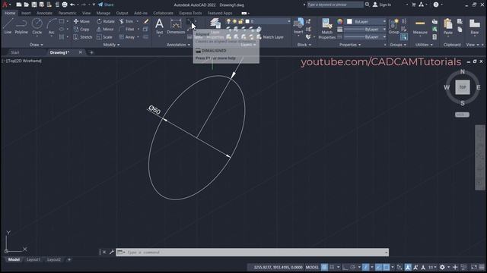Click TOP face of the ViewCube

coord(463,87)
